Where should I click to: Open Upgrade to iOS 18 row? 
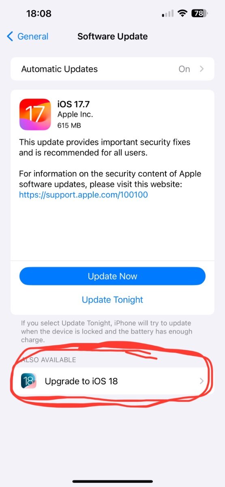click(x=112, y=381)
